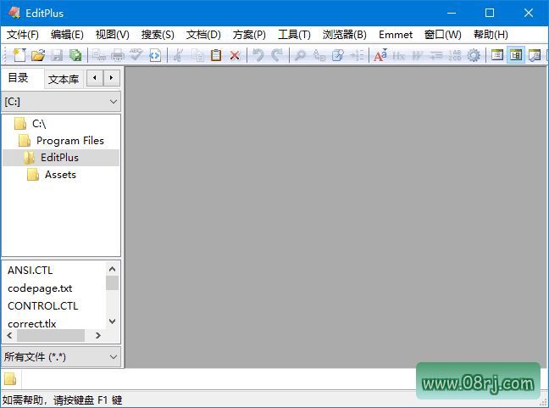Select codepage.txt in file list

(x=40, y=288)
